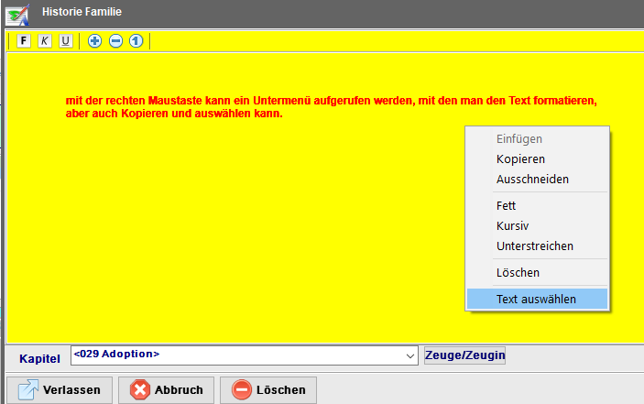Increase font size with the plus icon
The height and width of the screenshot is (404, 644).
[x=95, y=41]
